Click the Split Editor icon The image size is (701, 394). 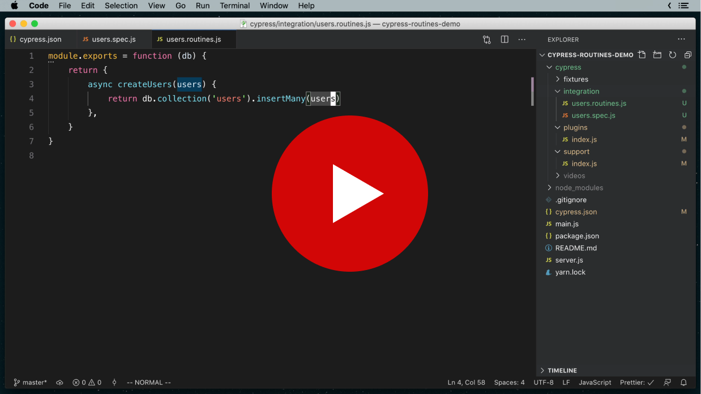505,40
